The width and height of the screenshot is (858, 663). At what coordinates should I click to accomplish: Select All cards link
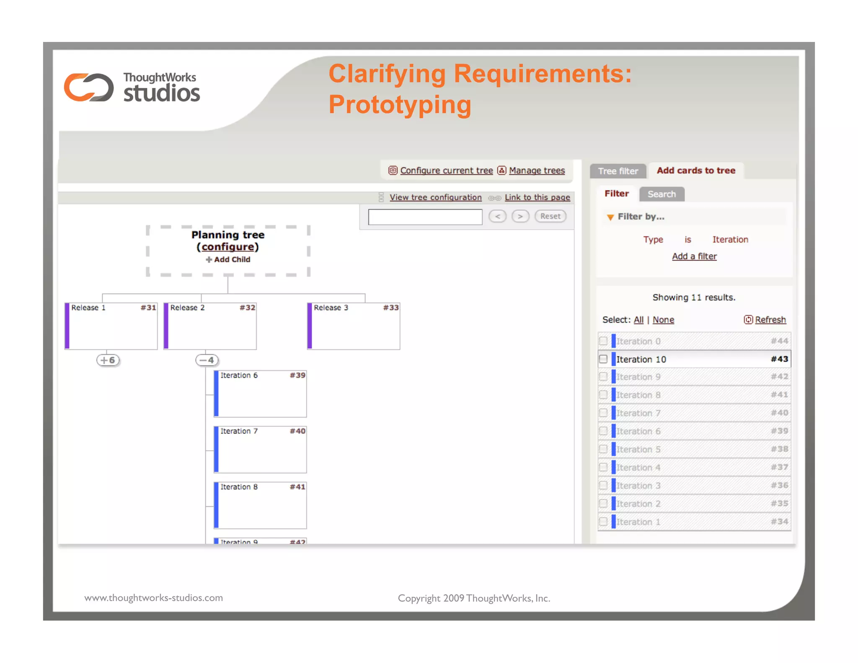point(638,320)
